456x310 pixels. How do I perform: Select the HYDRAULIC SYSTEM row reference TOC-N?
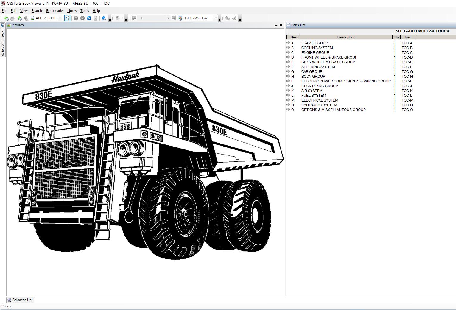(407, 105)
